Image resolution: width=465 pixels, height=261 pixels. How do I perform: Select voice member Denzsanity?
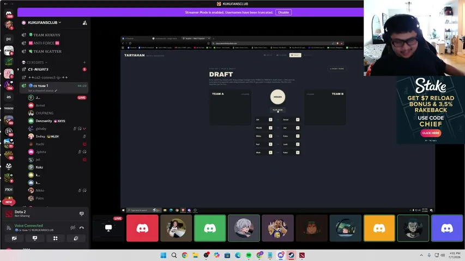58,121
